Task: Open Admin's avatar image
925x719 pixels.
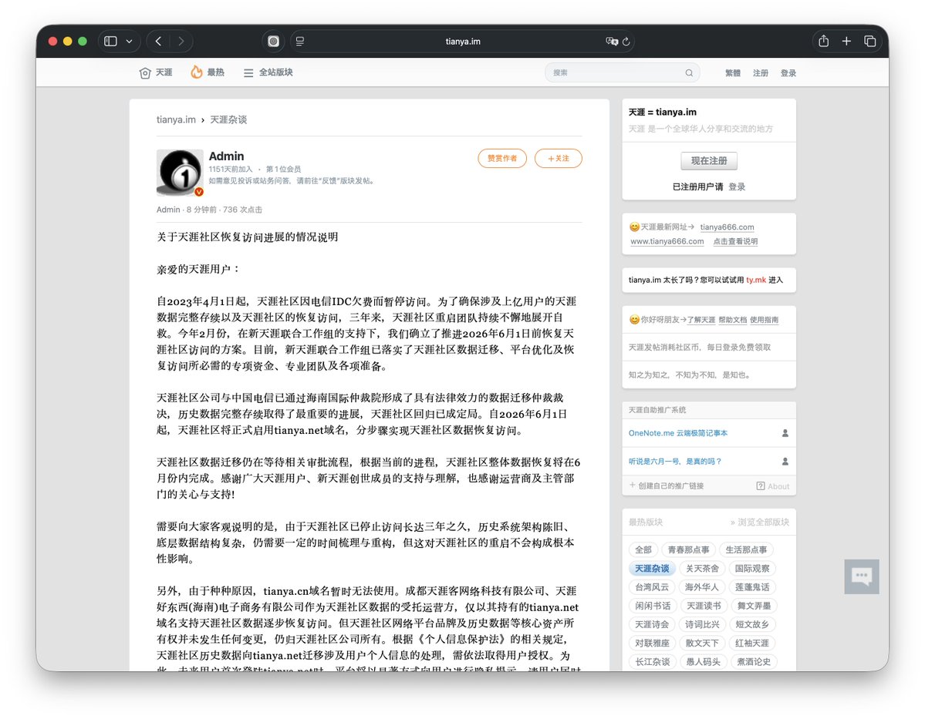Action: [x=180, y=172]
